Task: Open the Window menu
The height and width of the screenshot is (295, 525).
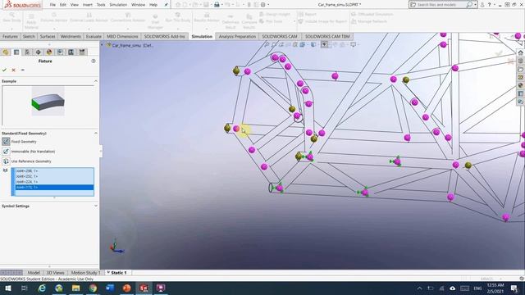Action: click(138, 5)
